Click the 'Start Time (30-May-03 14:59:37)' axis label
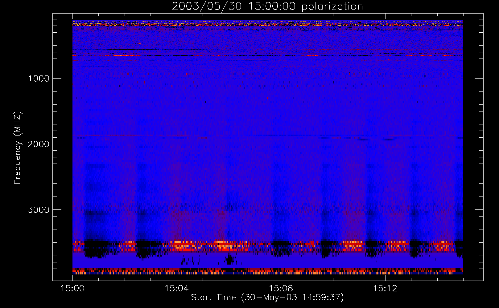This screenshot has height=308, width=499. 267,298
